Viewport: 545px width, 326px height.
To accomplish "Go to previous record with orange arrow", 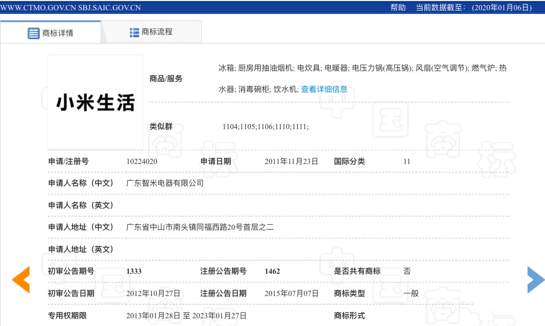I will pyautogui.click(x=21, y=280).
